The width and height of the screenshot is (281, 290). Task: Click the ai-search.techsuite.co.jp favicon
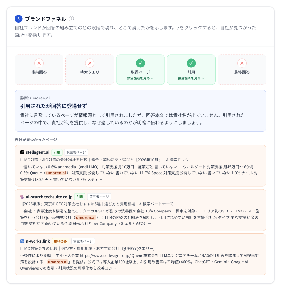pyautogui.click(x=22, y=197)
